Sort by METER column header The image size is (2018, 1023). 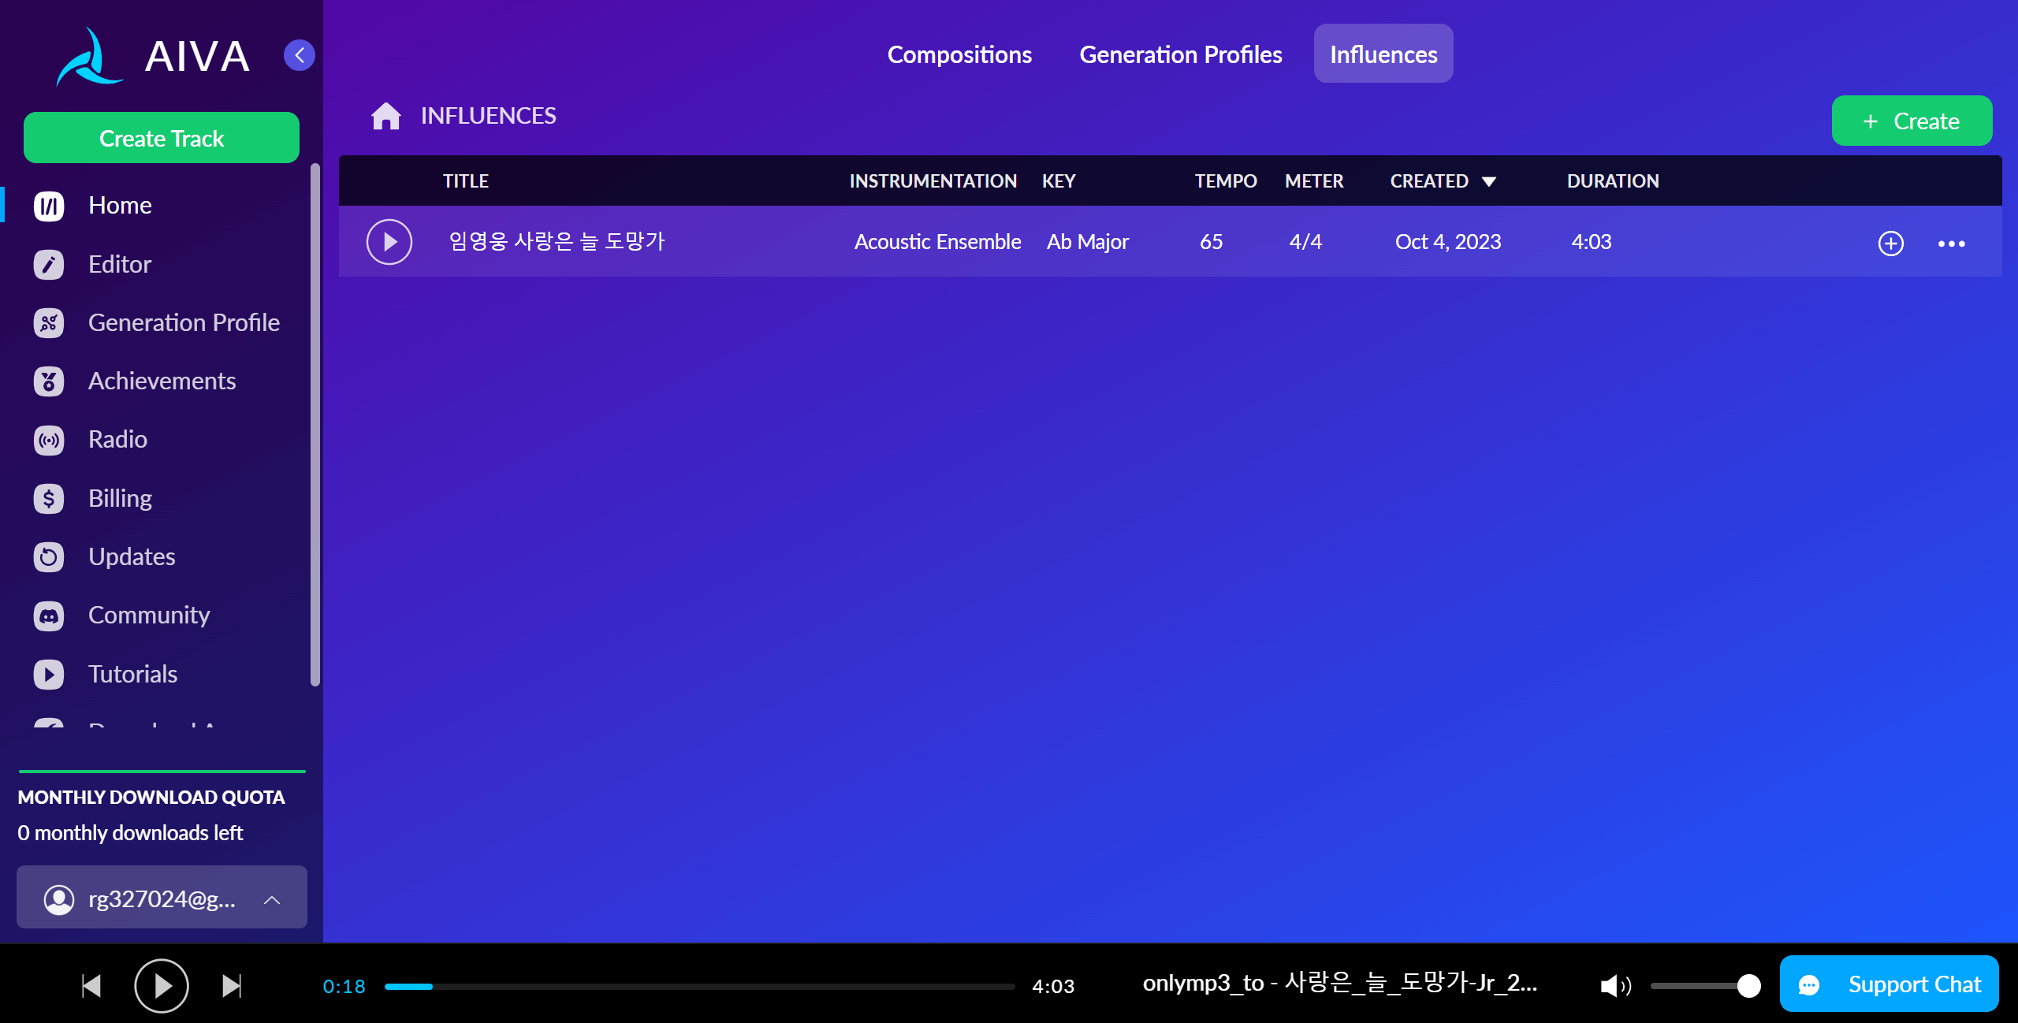[1314, 181]
